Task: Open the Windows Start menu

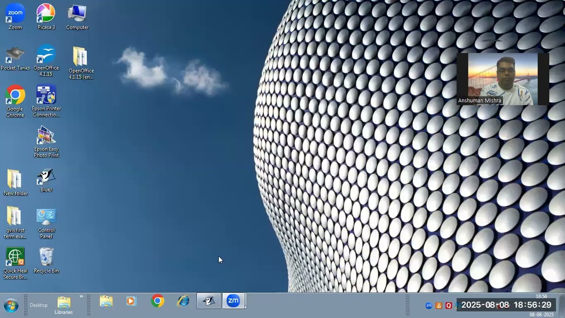Action: (11, 305)
